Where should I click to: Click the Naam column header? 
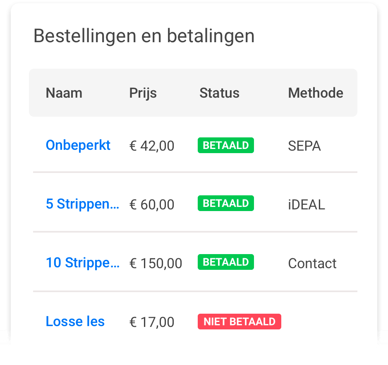click(x=64, y=93)
